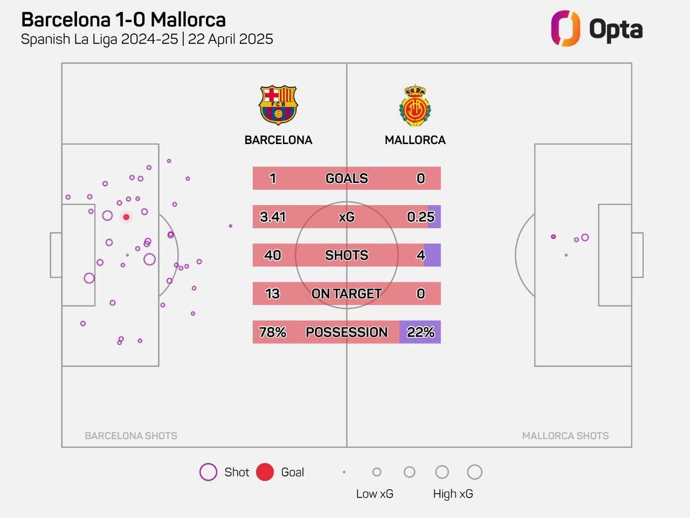690x518 pixels.
Task: Click the La Liga date subtitle
Action: [147, 39]
